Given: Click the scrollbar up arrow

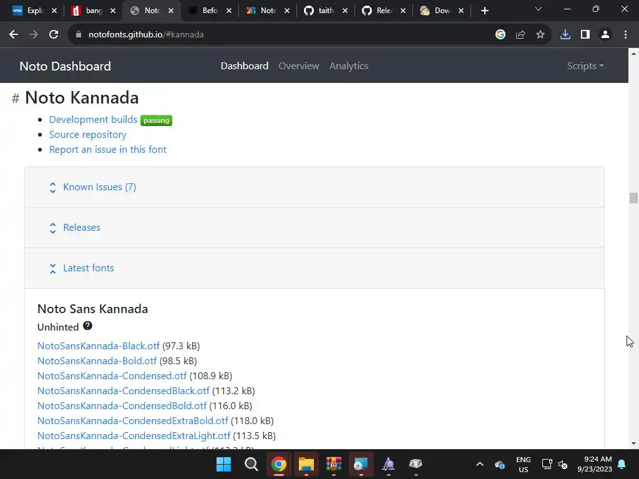Looking at the screenshot, I should pos(633,54).
